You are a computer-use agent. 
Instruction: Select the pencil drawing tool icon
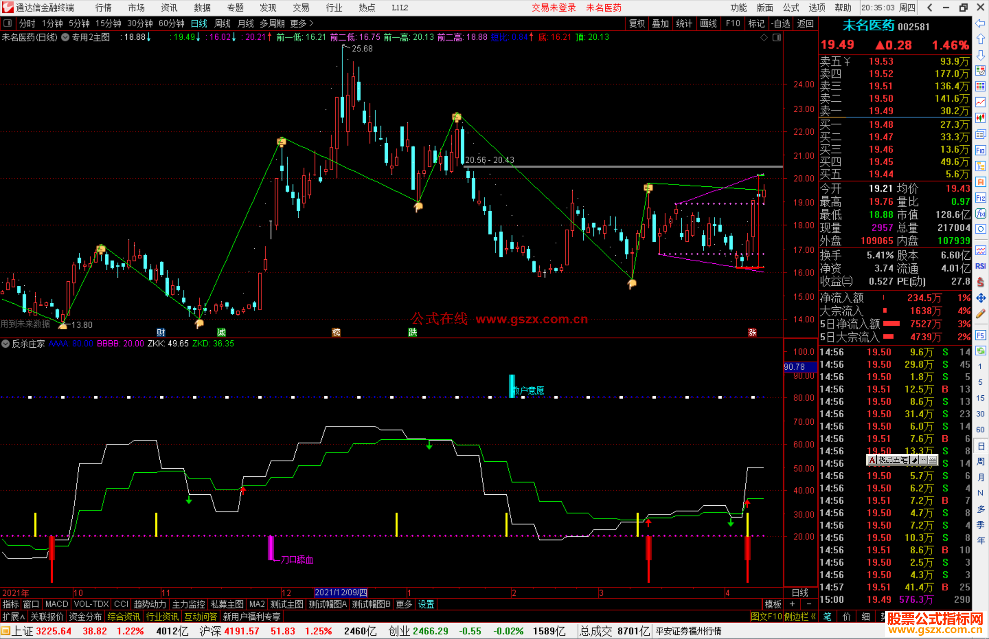coord(980,314)
